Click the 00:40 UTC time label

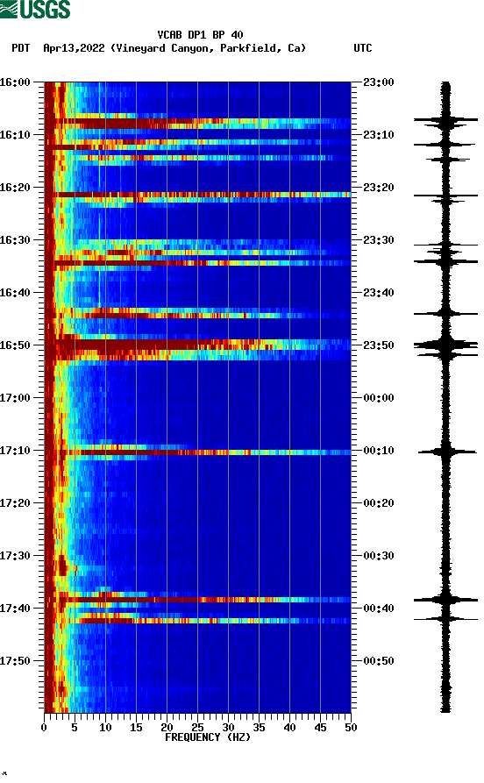(x=379, y=609)
